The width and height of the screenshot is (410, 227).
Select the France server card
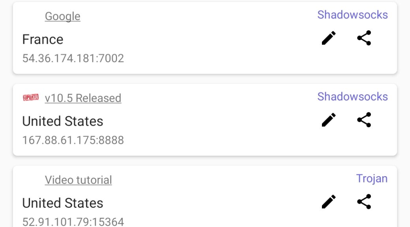point(205,38)
